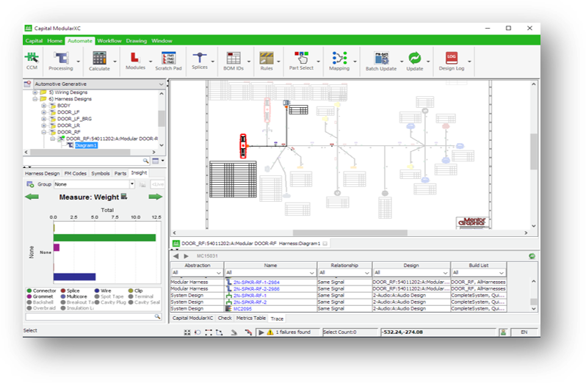Expand the BODY harness design node
Screen dimensions: 586x383
(44, 106)
